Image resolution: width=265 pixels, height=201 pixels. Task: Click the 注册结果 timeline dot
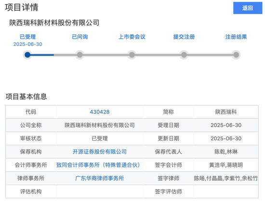(236, 55)
